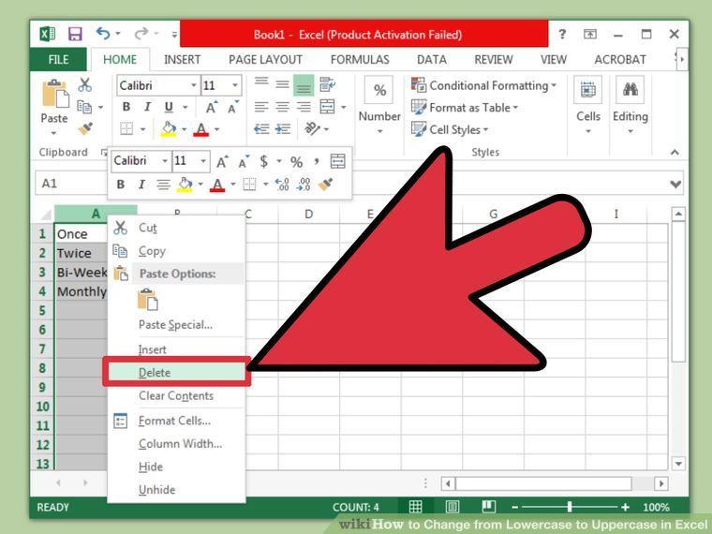Open the ribbon font name Calibri dropdown
Image resolution: width=712 pixels, height=534 pixels.
point(193,85)
